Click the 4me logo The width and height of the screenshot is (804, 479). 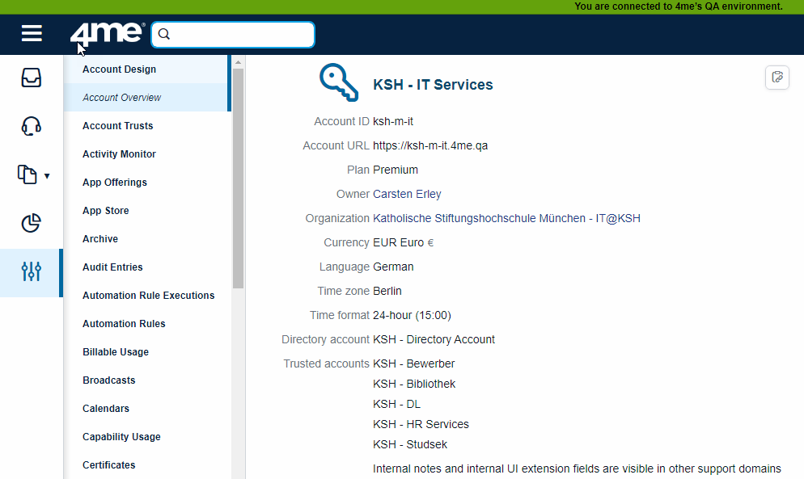tap(107, 34)
